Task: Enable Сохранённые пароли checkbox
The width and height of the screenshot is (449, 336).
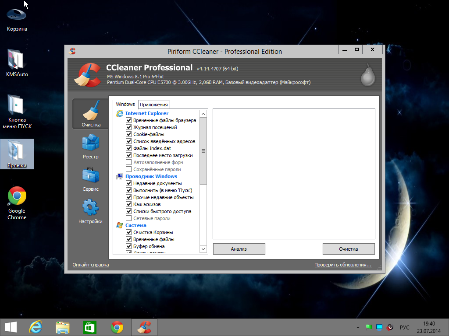Action: pos(129,169)
